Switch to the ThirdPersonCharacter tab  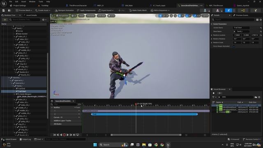[76, 5]
